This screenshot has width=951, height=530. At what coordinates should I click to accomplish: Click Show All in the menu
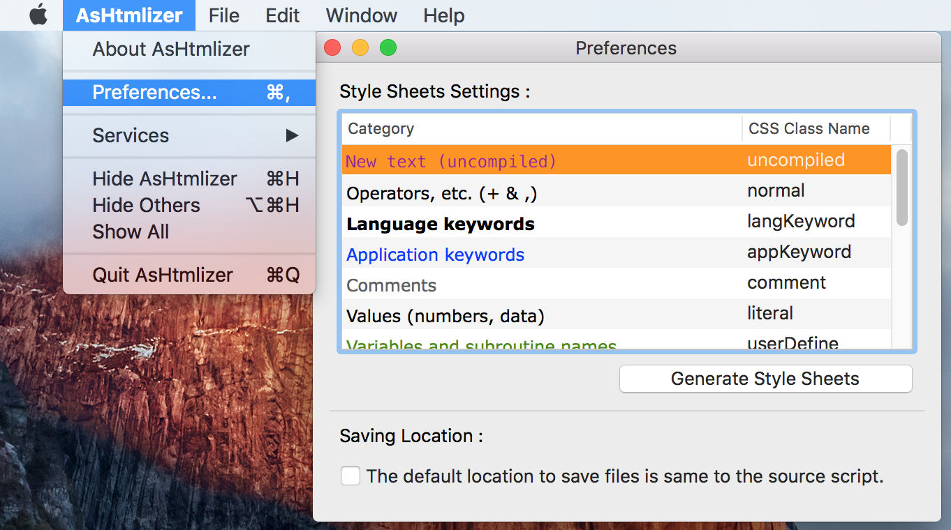(131, 232)
